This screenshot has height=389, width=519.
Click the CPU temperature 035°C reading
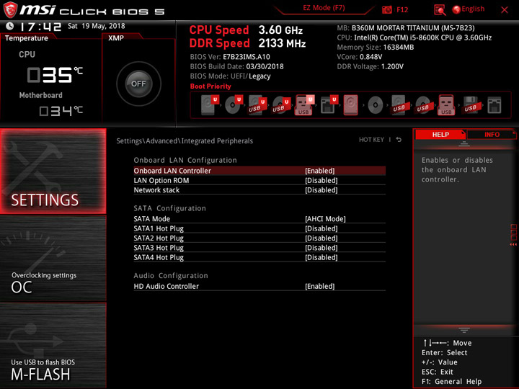coord(55,74)
